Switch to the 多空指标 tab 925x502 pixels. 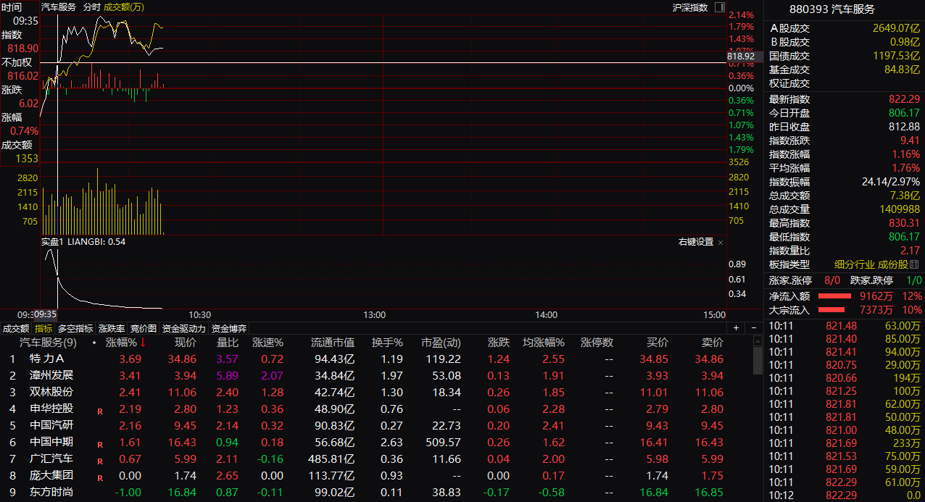tap(75, 327)
